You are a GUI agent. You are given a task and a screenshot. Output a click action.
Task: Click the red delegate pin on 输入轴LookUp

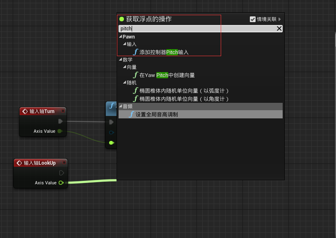pos(64,163)
